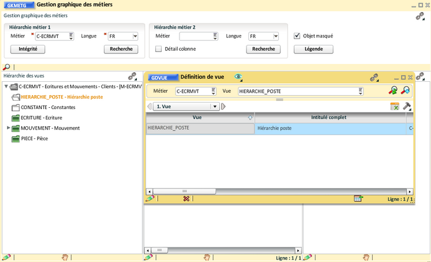Click the chain link icon in Hiérarchie des vues header
This screenshot has width=431, height=262.
132,75
